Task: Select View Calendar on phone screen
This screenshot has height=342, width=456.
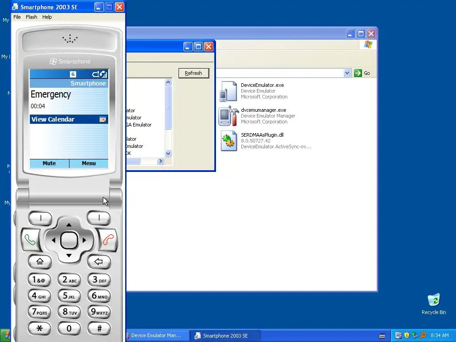Action: tap(69, 119)
